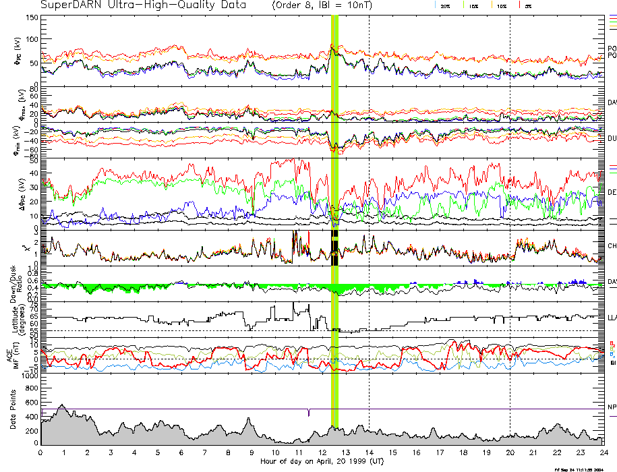Screen dimensions: 617x472
Task: Click the "Φpc (kV)" top panel y-axis label
Action: pyautogui.click(x=18, y=51)
